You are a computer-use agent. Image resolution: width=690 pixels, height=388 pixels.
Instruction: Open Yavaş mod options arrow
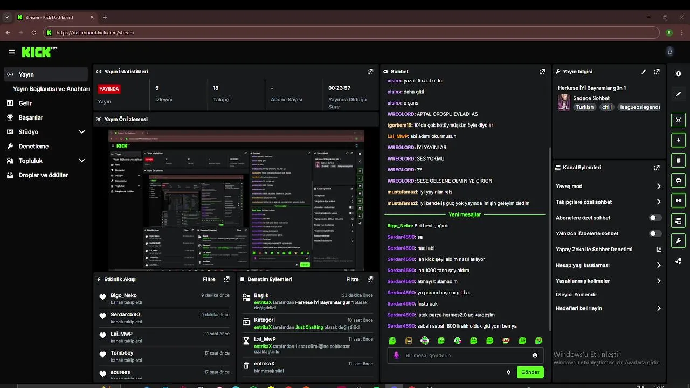pyautogui.click(x=659, y=186)
